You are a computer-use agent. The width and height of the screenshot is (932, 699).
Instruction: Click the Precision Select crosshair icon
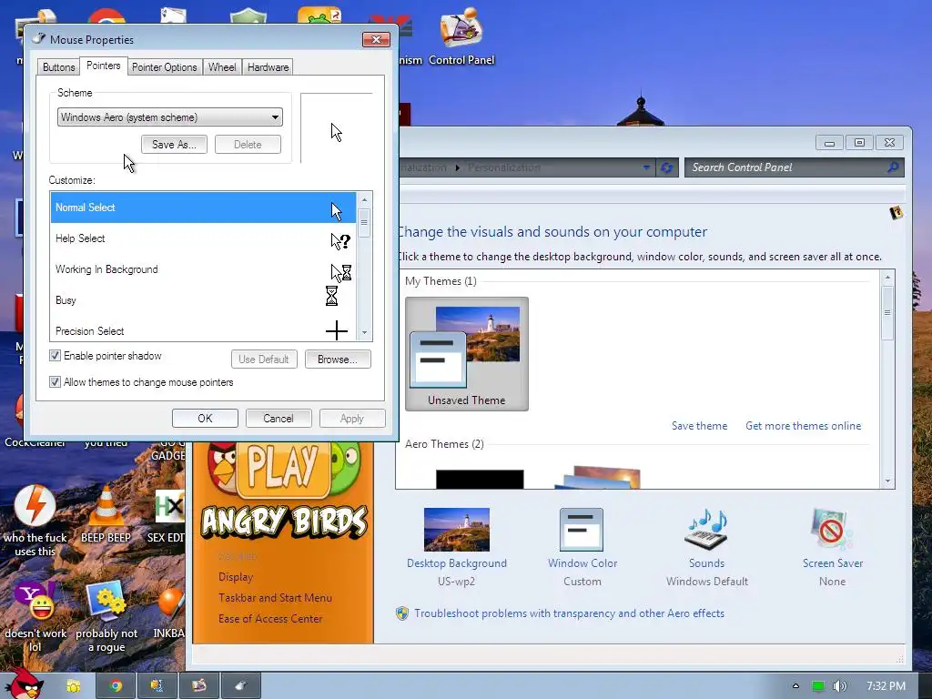point(337,330)
